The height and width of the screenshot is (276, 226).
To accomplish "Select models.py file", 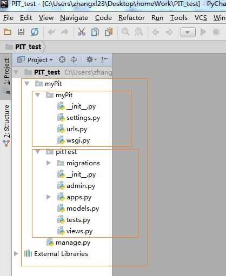I will pyautogui.click(x=83, y=208).
